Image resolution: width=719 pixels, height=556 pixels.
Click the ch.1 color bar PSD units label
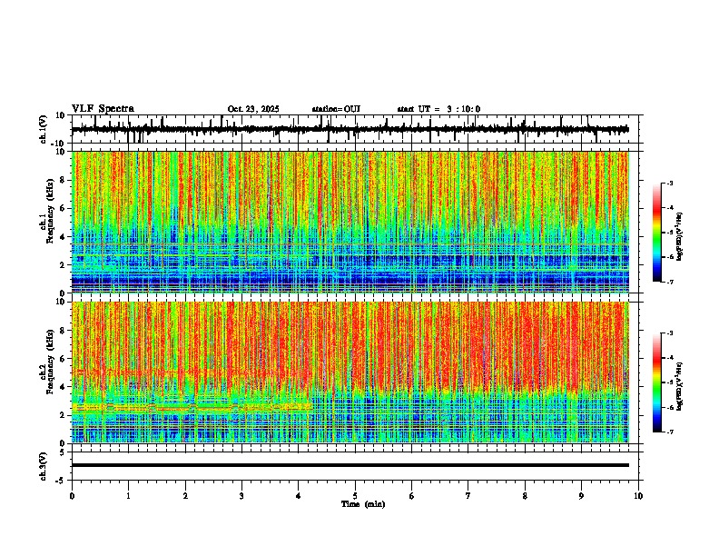coord(680,237)
